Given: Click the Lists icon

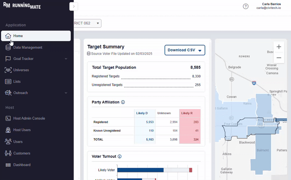Looking at the screenshot, I should (8, 81).
